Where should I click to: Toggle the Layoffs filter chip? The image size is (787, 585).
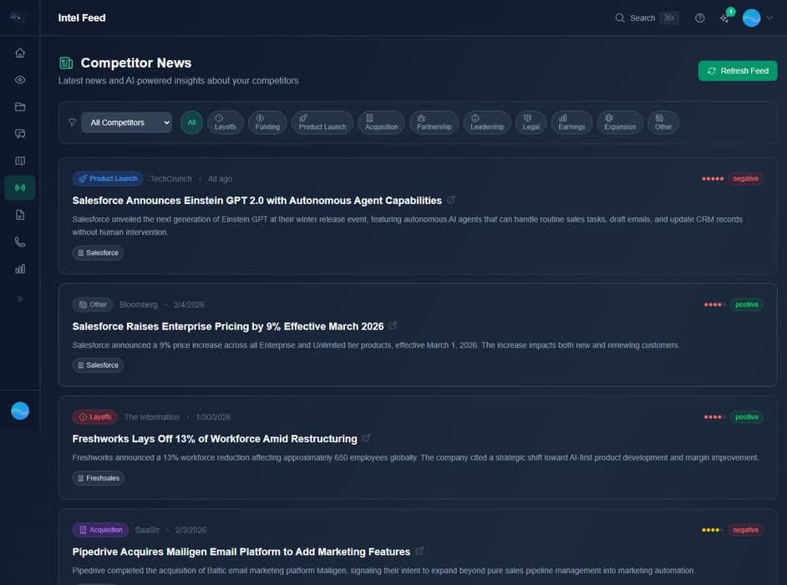point(225,123)
